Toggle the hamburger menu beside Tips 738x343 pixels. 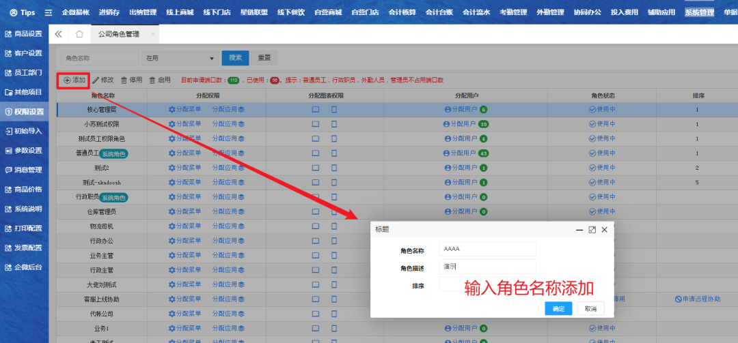48,12
